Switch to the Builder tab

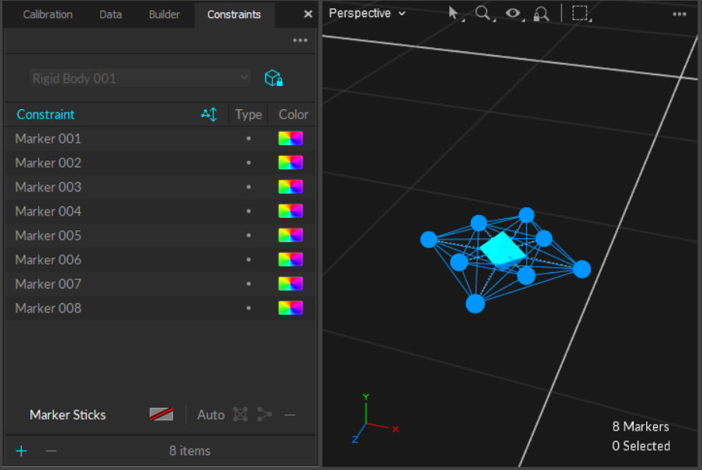pos(164,15)
